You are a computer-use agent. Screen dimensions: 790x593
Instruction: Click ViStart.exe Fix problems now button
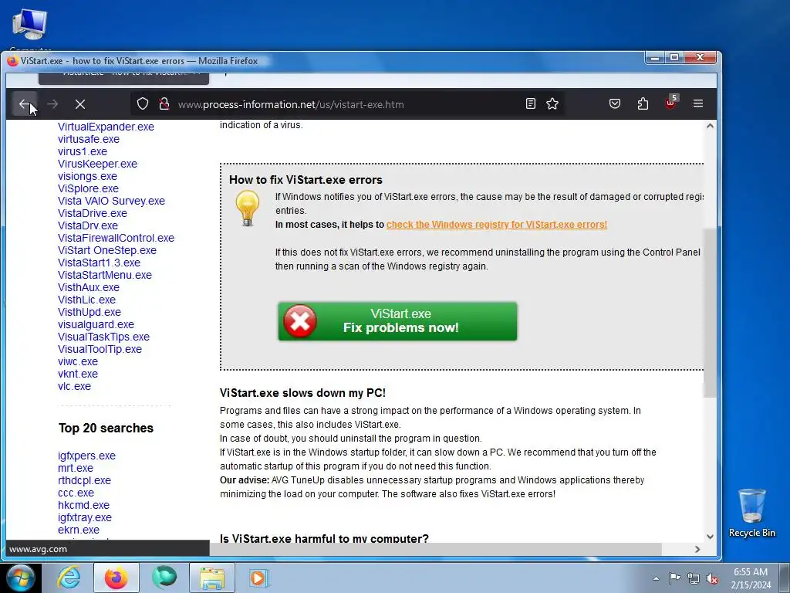[x=397, y=321]
